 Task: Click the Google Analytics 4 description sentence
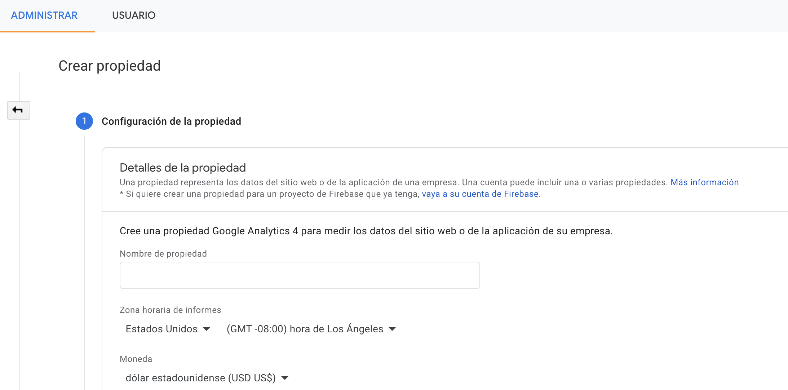366,231
